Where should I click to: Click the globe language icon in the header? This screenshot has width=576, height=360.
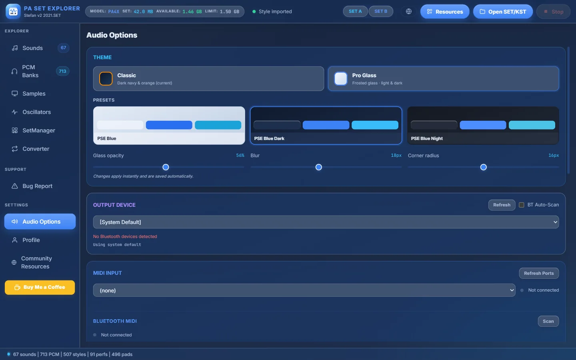click(x=409, y=12)
